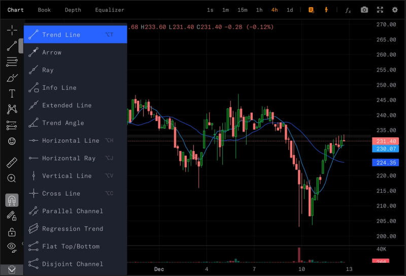
Task: Open the fx indicators menu
Action: coord(348,10)
